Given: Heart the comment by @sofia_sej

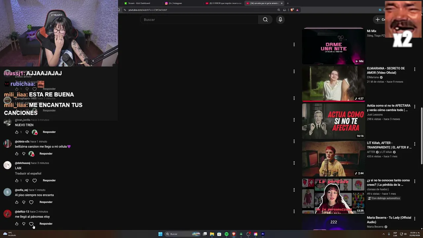Looking at the screenshot, I should tap(31, 202).
